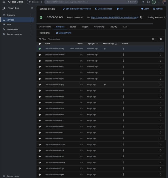Open actions menu for cascade-api-00106-hmf

click(123, 55)
